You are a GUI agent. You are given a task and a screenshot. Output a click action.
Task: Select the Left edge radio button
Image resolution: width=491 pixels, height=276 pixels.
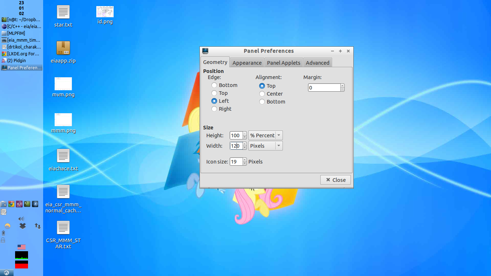click(214, 101)
